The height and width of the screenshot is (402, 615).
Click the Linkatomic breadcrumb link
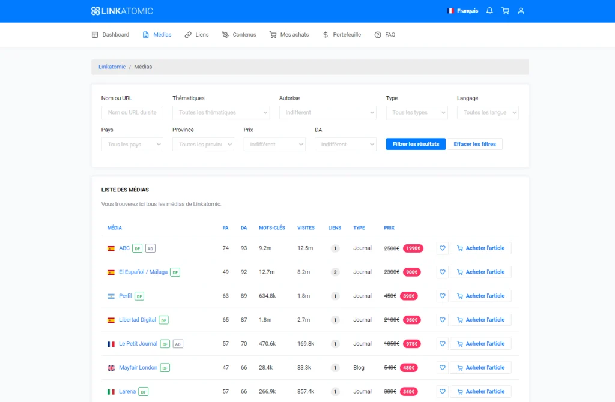tap(112, 67)
